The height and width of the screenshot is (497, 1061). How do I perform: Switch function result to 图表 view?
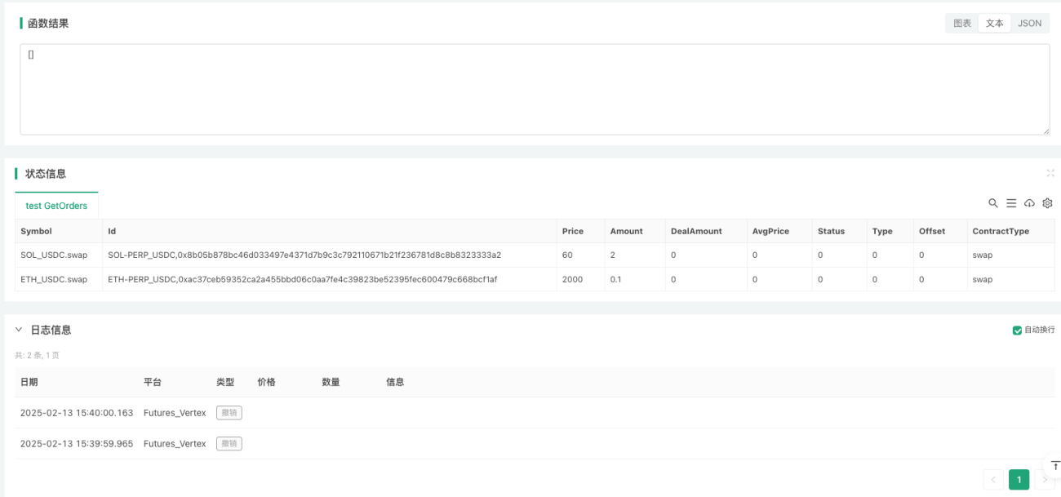(x=962, y=24)
